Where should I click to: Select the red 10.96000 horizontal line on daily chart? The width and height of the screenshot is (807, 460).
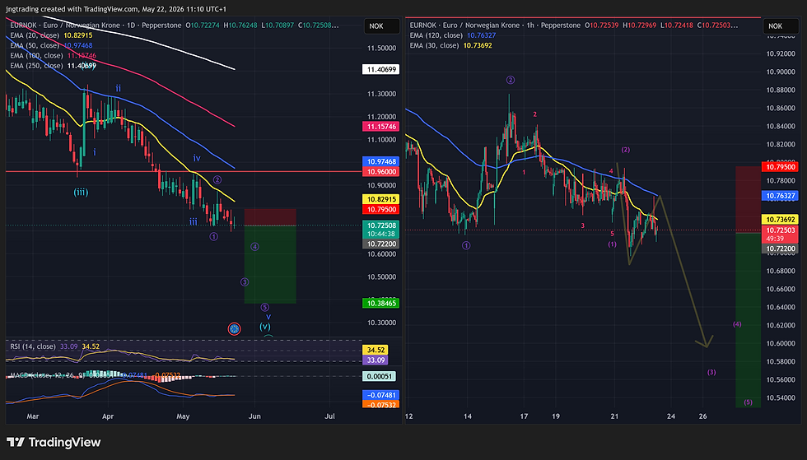pyautogui.click(x=184, y=171)
